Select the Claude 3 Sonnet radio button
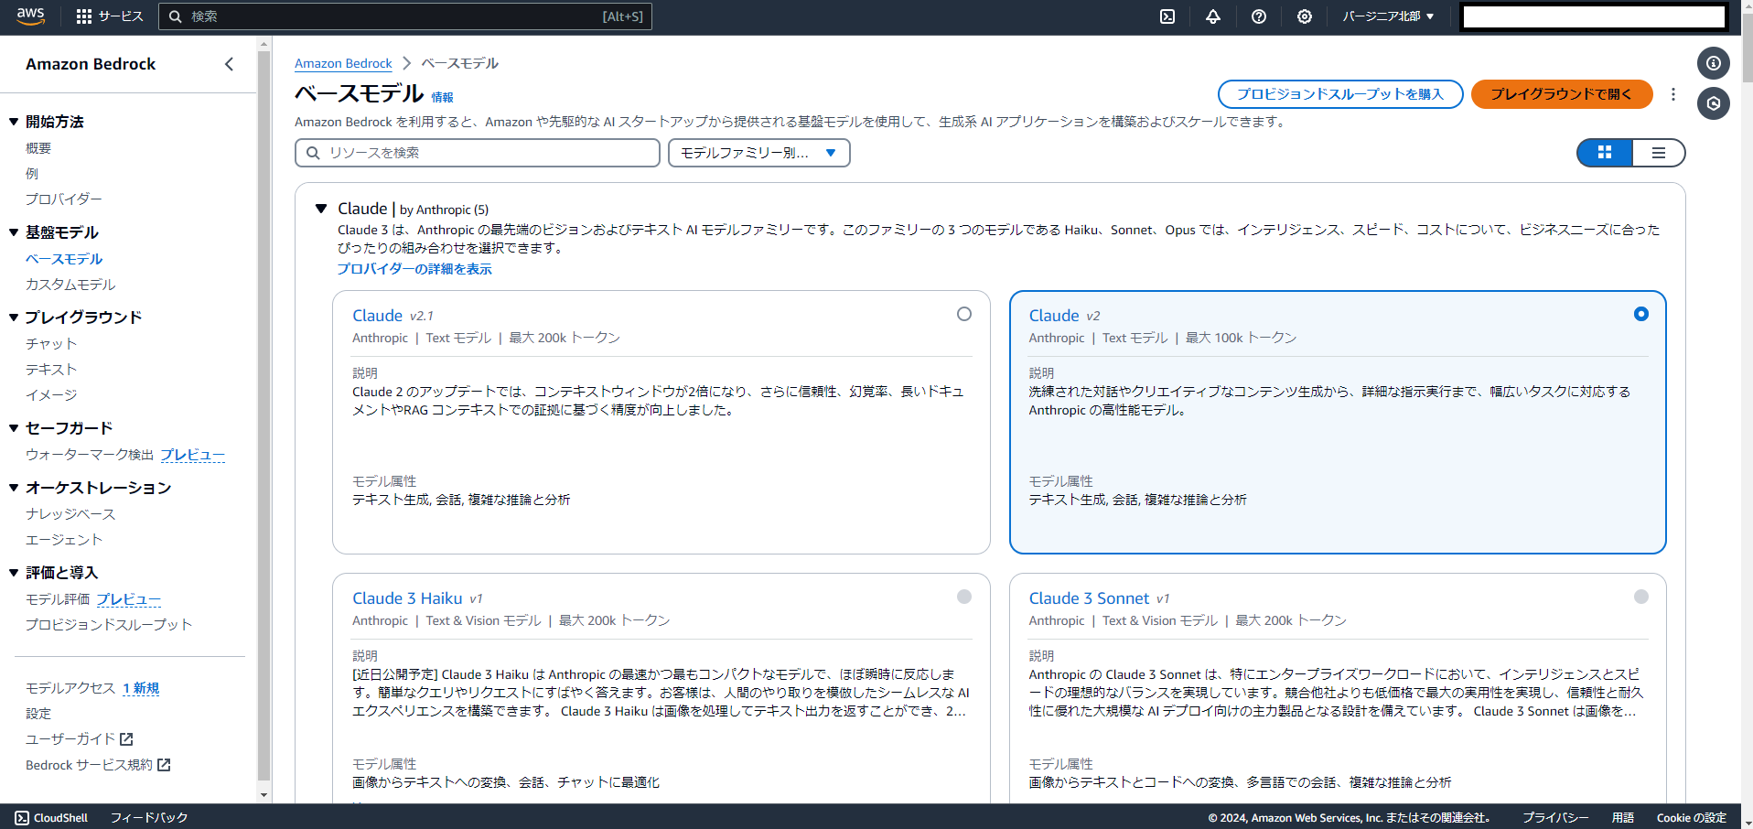This screenshot has height=829, width=1753. (1641, 597)
